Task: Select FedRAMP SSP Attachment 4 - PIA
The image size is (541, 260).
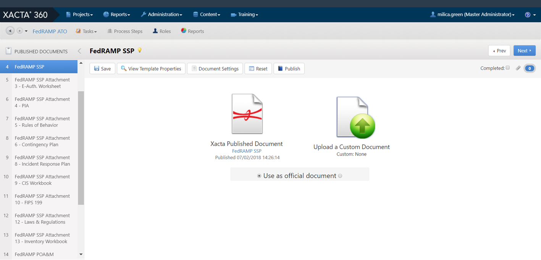Action: click(x=39, y=102)
